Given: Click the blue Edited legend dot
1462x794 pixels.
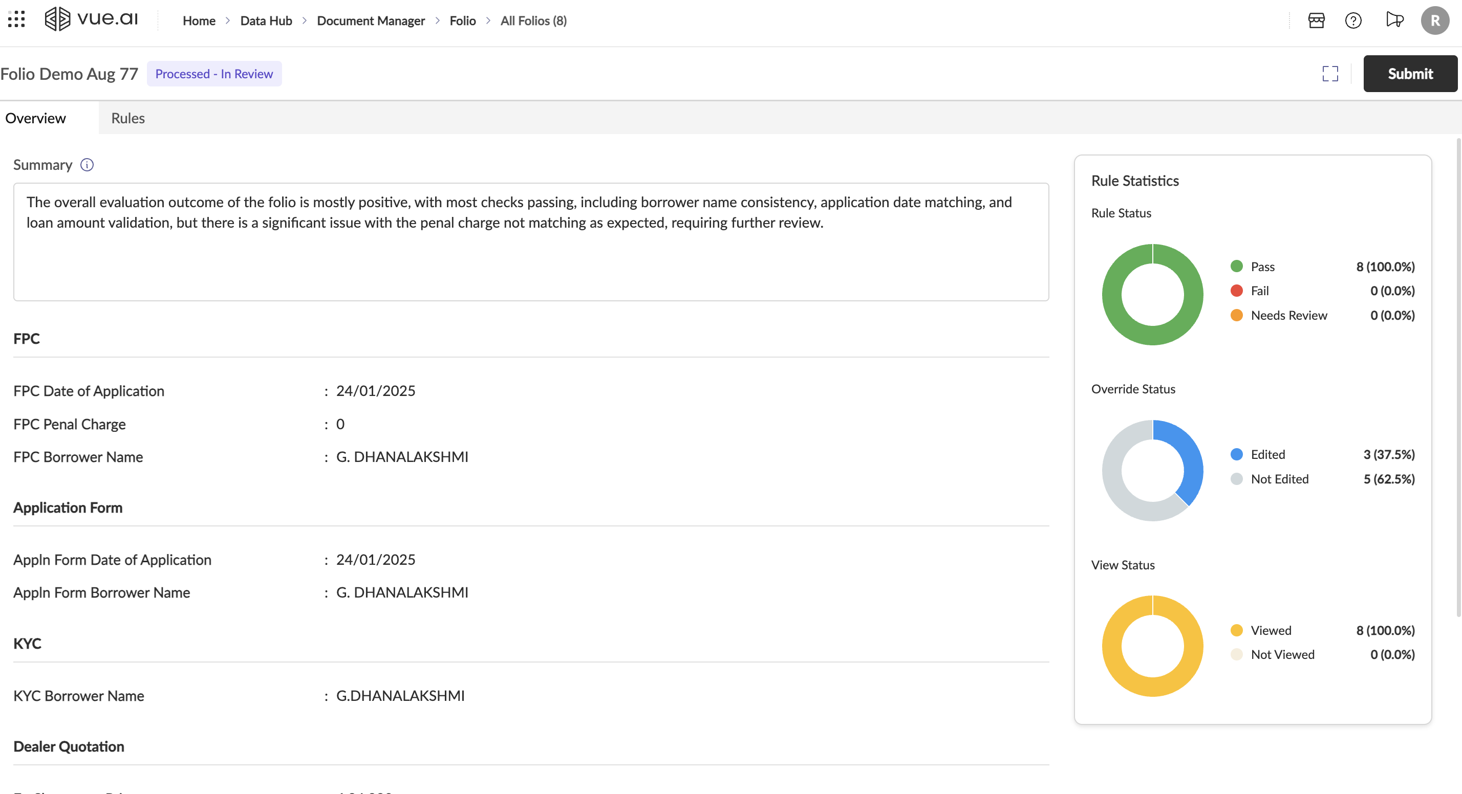Looking at the screenshot, I should point(1236,454).
